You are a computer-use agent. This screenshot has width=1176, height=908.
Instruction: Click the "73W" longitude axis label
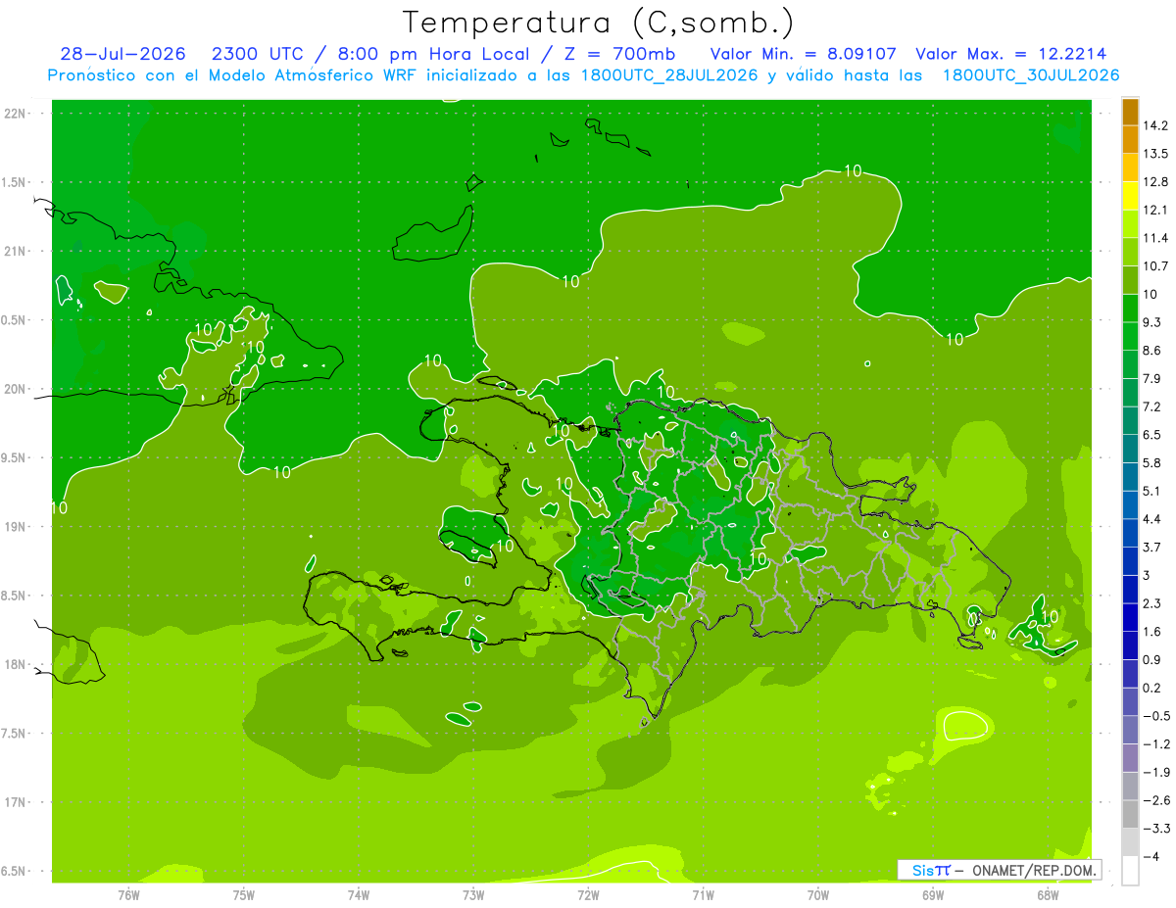tap(473, 894)
